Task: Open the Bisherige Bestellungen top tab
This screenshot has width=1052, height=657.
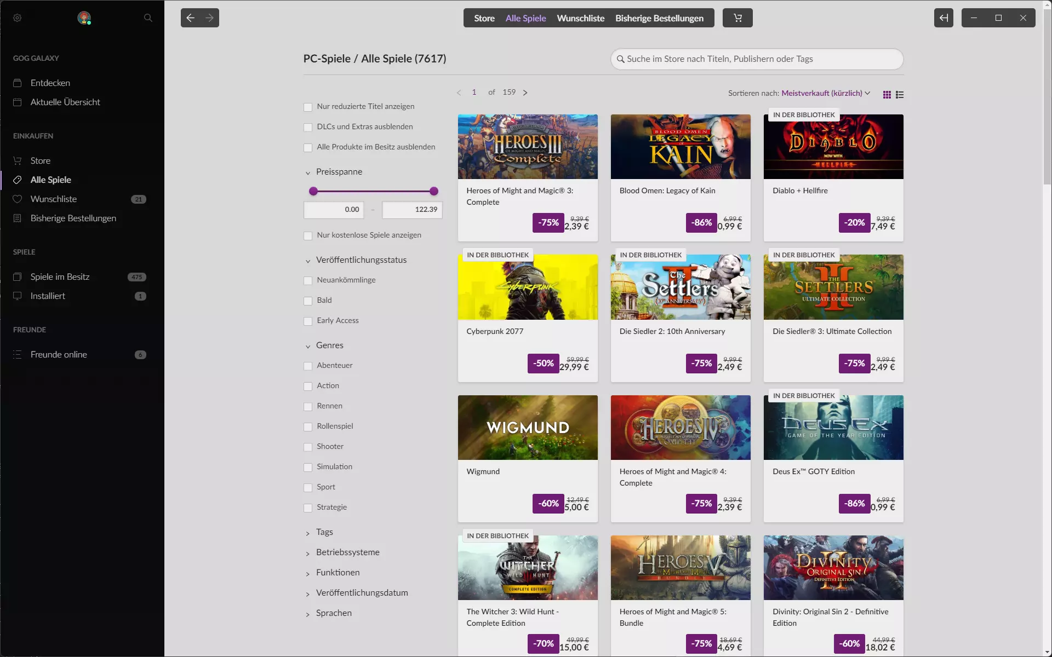Action: click(659, 18)
